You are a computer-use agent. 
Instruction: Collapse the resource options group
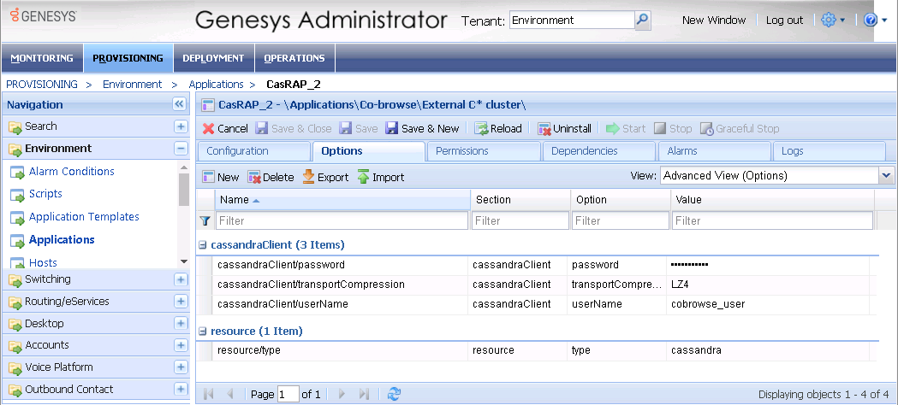202,332
